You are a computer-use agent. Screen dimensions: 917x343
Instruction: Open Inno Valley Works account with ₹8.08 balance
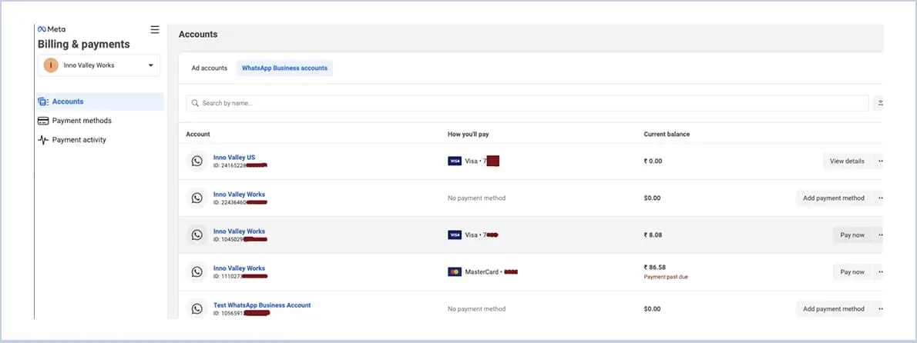point(239,231)
